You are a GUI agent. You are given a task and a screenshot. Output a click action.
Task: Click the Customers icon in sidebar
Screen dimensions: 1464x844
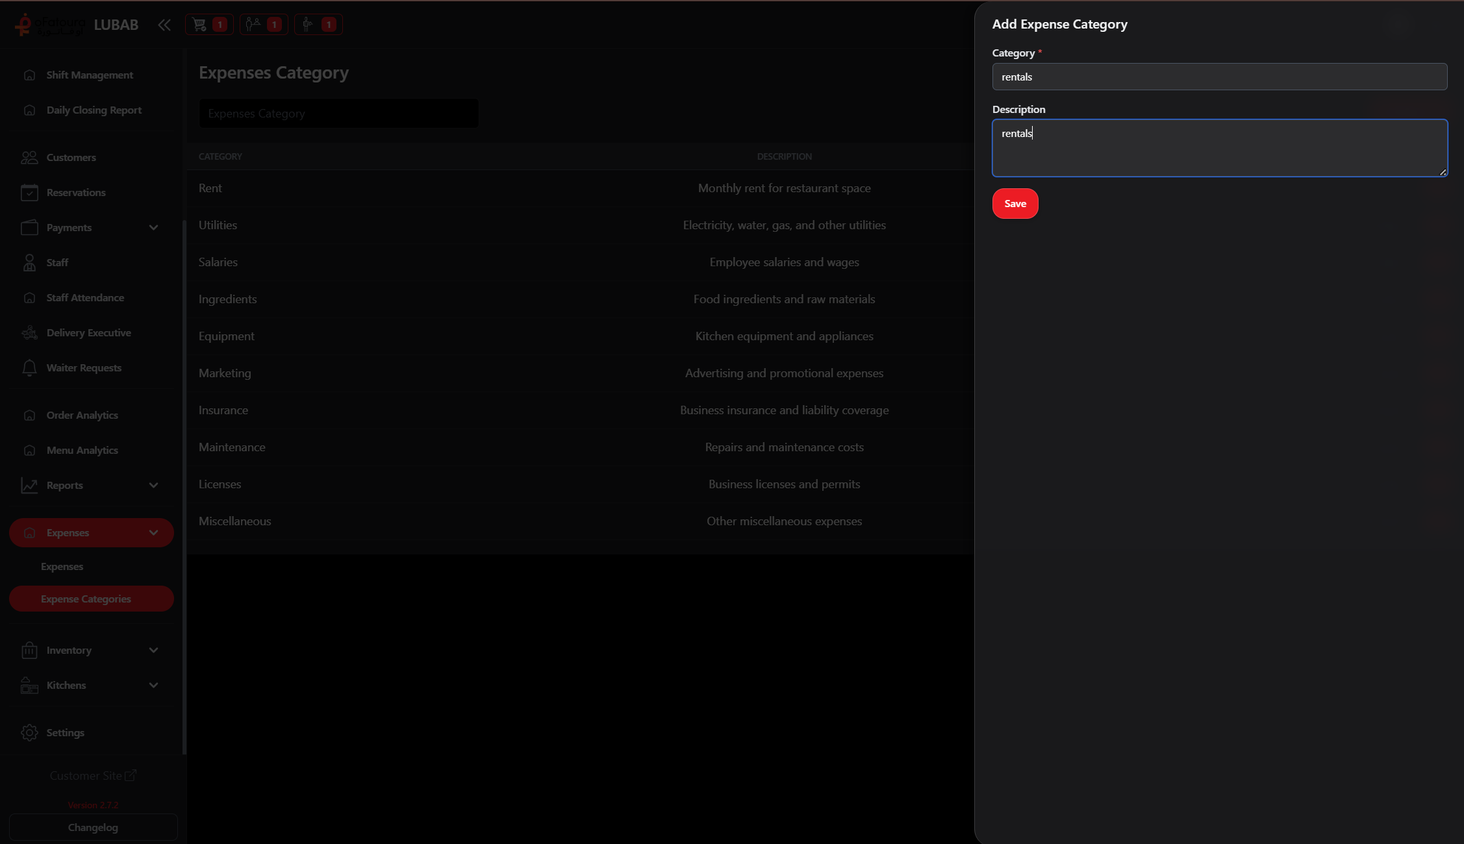(29, 158)
